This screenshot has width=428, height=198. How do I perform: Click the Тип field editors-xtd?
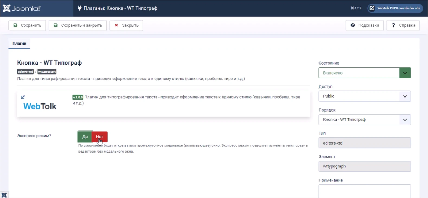[x=365, y=143]
